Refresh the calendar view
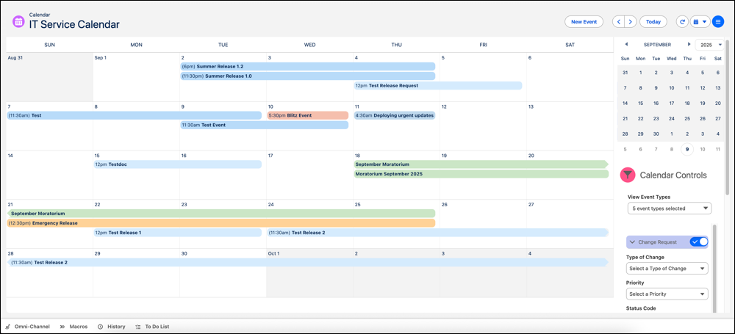 [682, 21]
